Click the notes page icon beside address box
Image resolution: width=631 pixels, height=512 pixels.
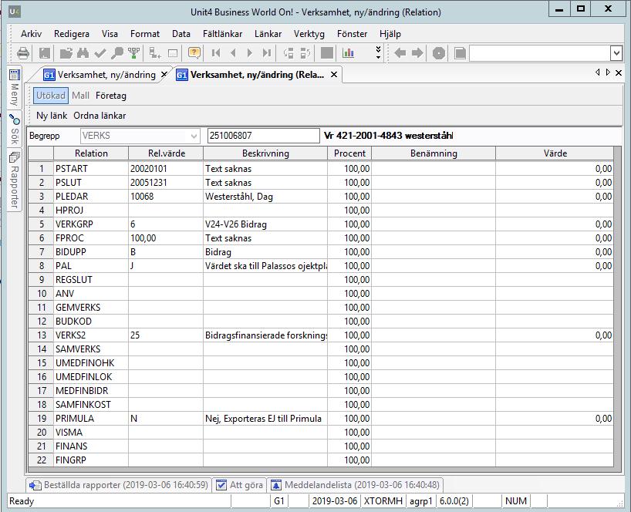coord(460,53)
